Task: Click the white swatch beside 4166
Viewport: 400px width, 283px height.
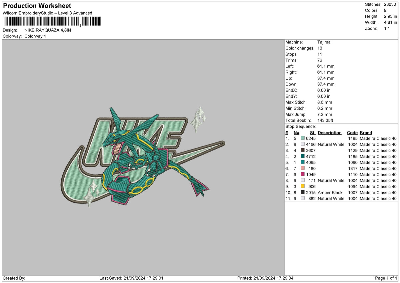Action: click(302, 145)
